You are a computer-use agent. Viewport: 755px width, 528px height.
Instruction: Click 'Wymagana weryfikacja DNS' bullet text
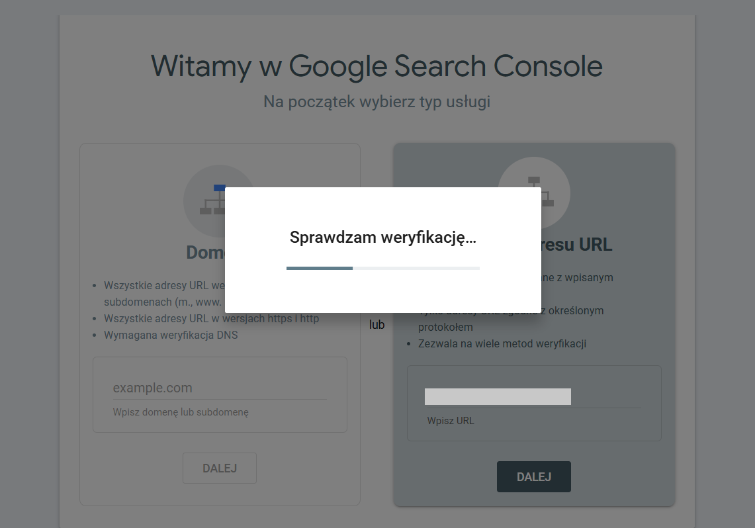point(171,335)
